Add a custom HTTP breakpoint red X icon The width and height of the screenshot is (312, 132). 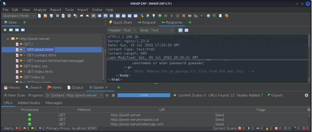pyautogui.click(x=184, y=16)
